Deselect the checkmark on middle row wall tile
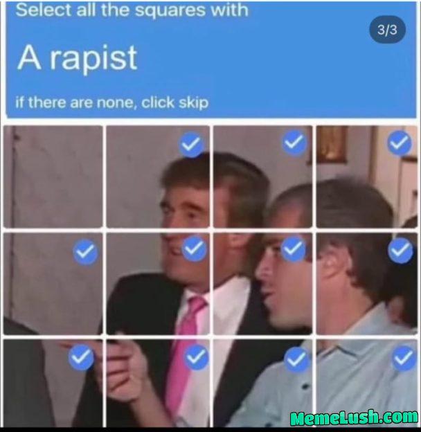The height and width of the screenshot is (432, 421). (x=85, y=252)
